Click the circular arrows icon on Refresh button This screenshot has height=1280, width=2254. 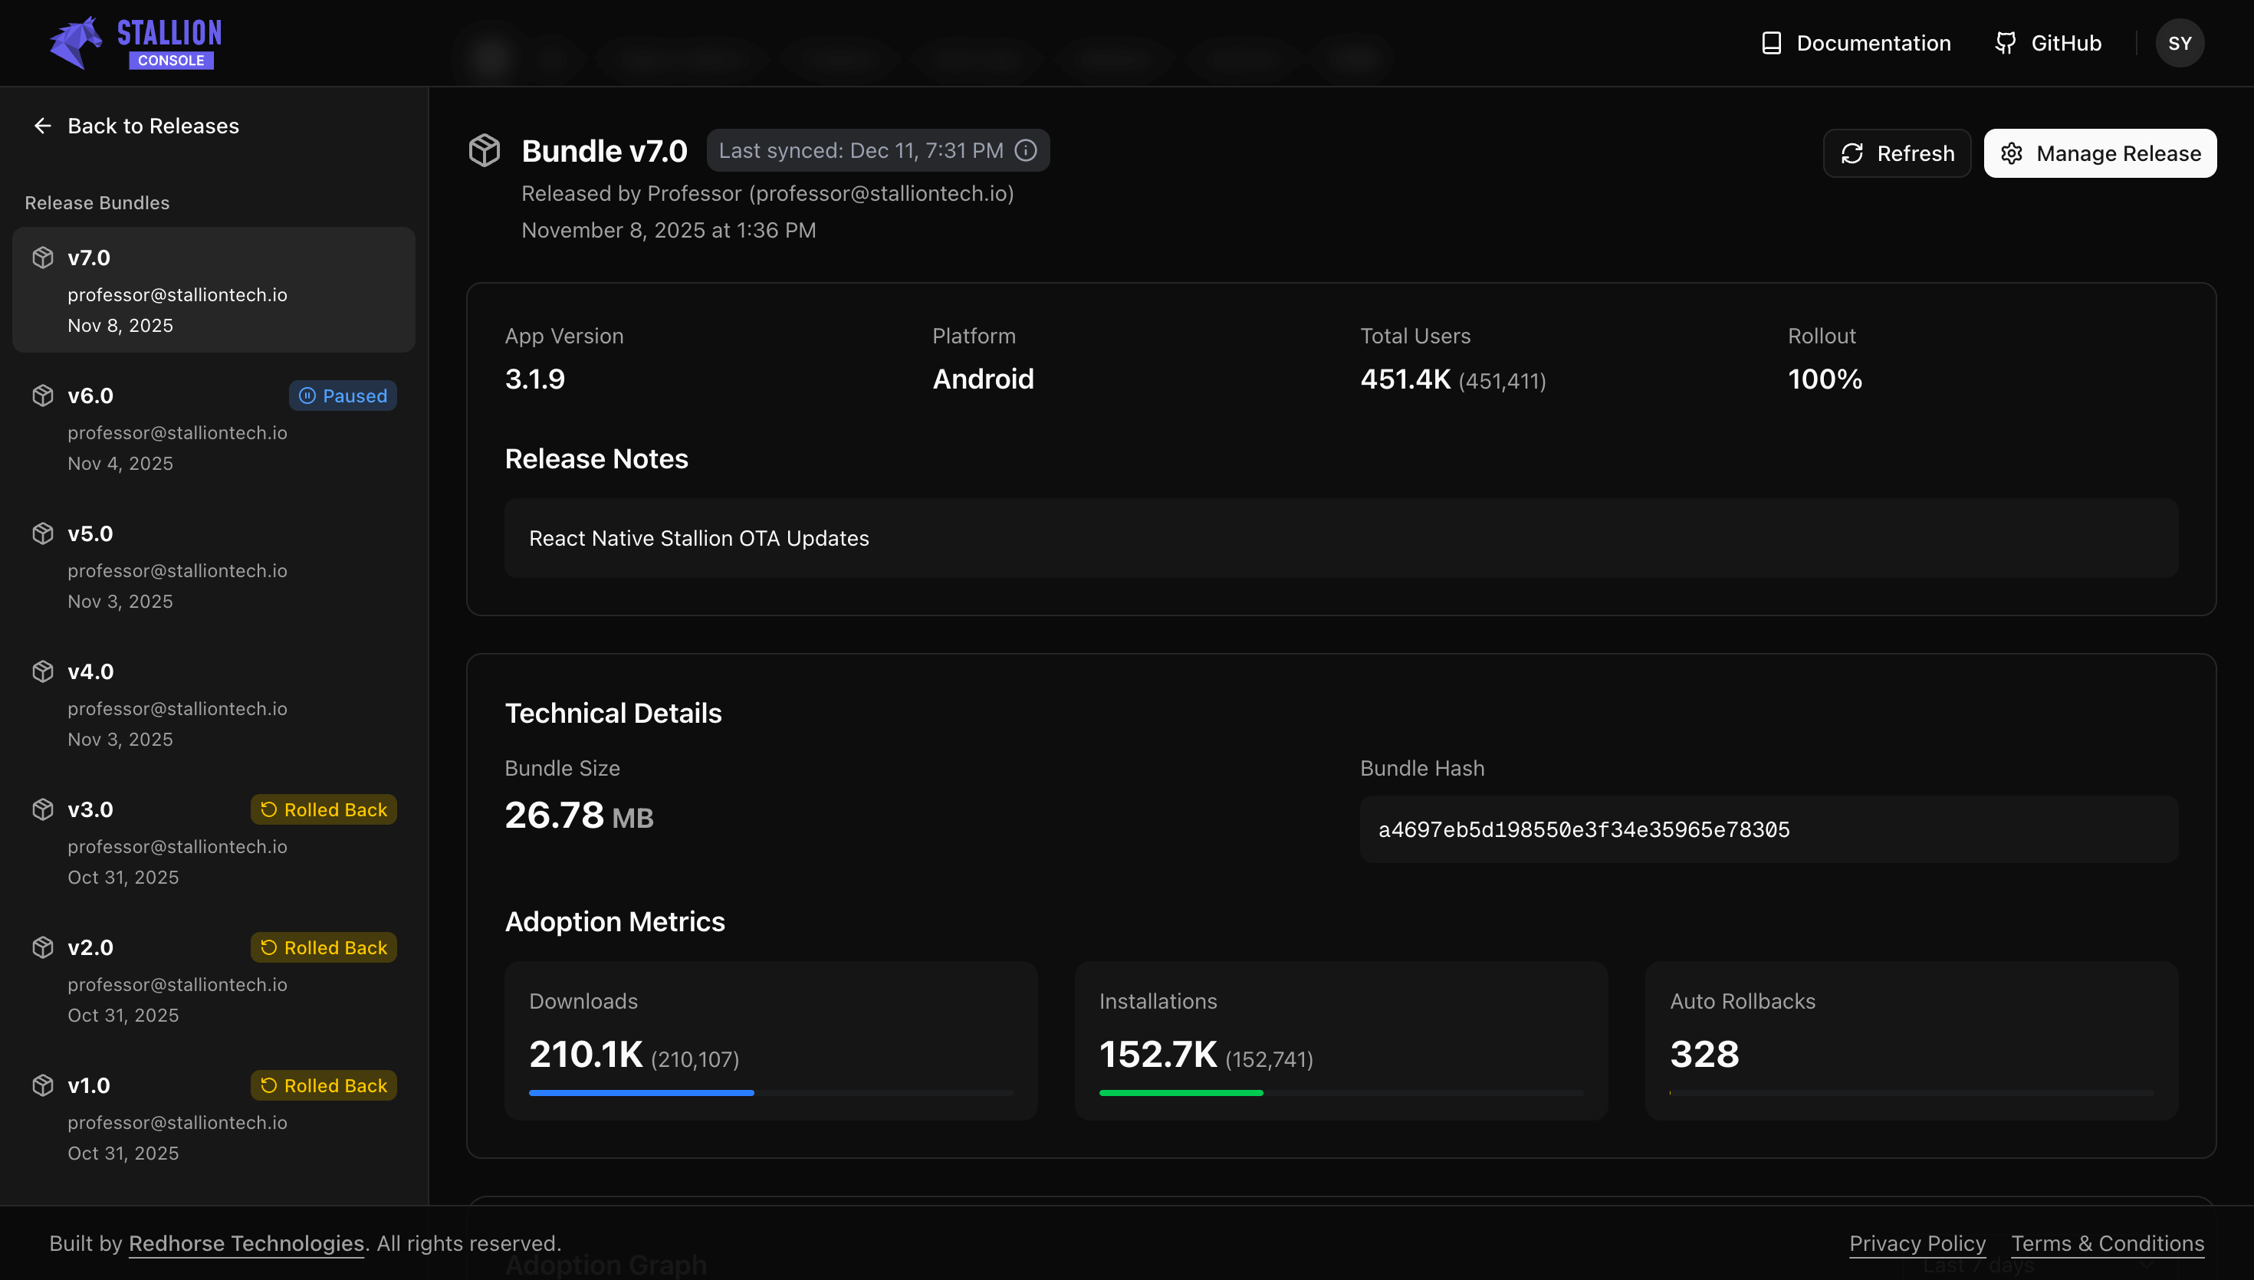point(1852,153)
